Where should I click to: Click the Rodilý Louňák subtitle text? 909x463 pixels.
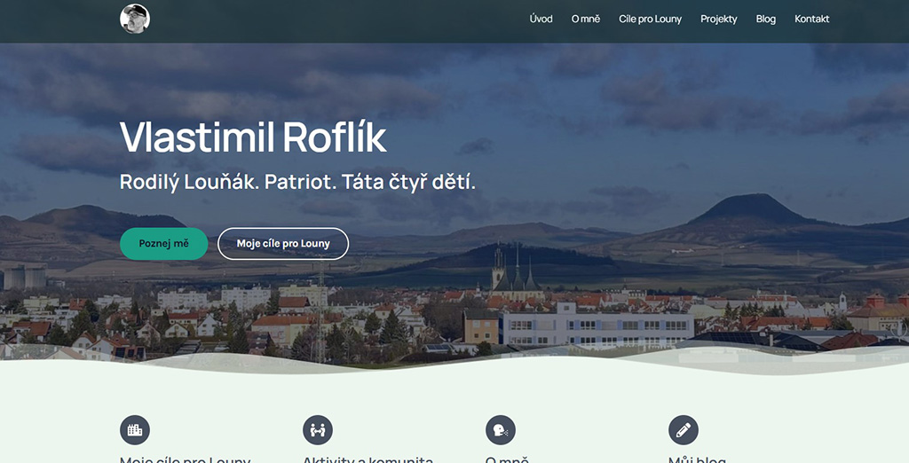(297, 182)
